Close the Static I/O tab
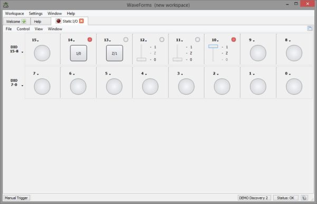The height and width of the screenshot is (204, 317). pyautogui.click(x=81, y=21)
